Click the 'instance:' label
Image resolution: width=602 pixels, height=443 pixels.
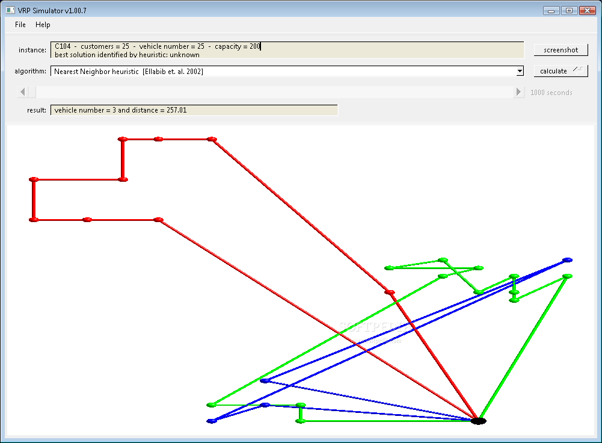(x=32, y=50)
